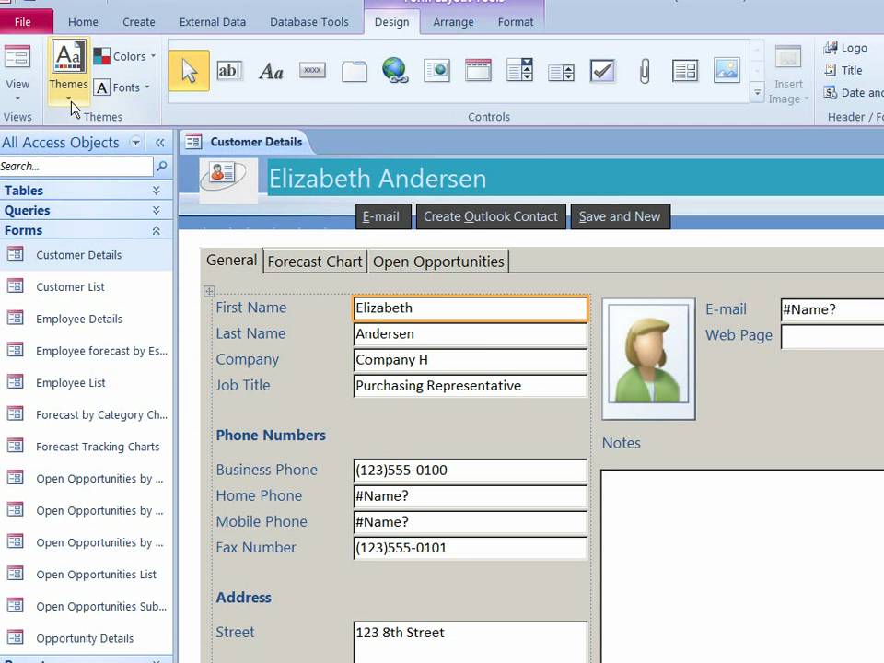The width and height of the screenshot is (884, 663).
Task: Open the External Data tab
Action: (x=213, y=22)
